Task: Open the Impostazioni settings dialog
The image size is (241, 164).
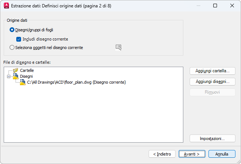Action: click(212, 139)
